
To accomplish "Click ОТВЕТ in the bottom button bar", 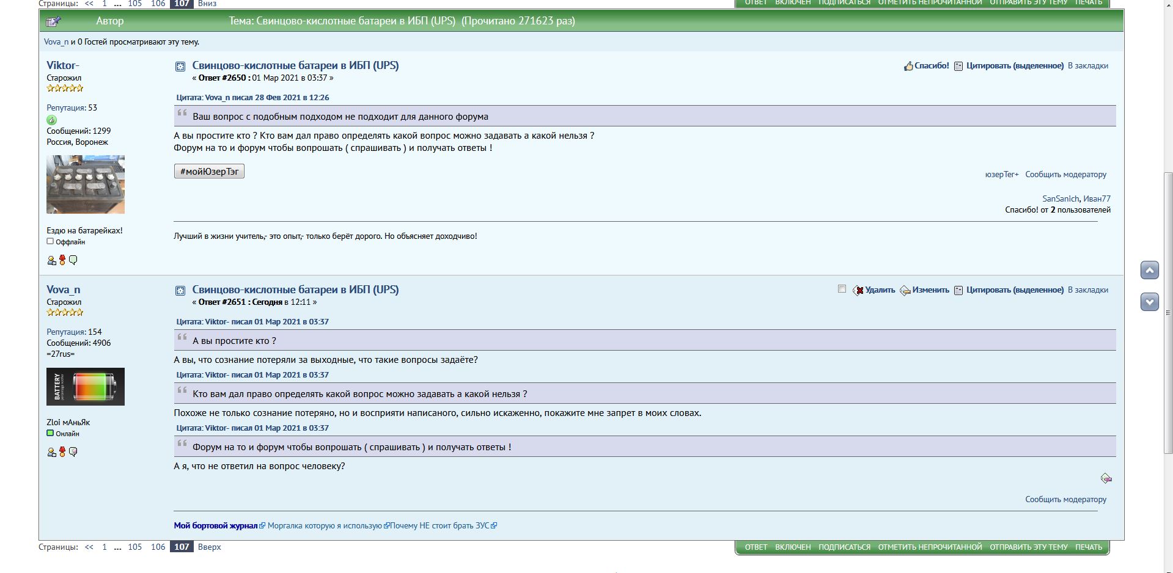I will 756,547.
